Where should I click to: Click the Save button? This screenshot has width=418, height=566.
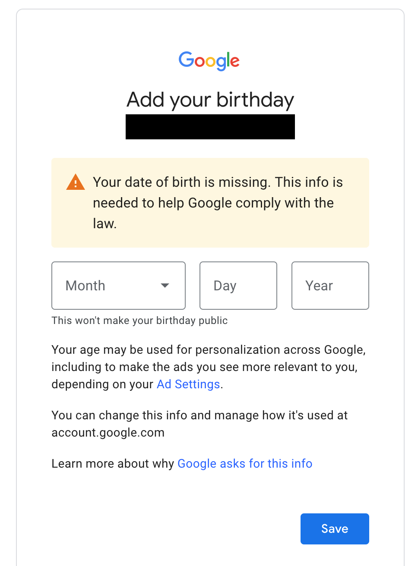pos(335,528)
